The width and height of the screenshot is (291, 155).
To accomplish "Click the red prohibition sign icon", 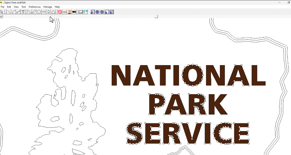I will pyautogui.click(x=60, y=12).
